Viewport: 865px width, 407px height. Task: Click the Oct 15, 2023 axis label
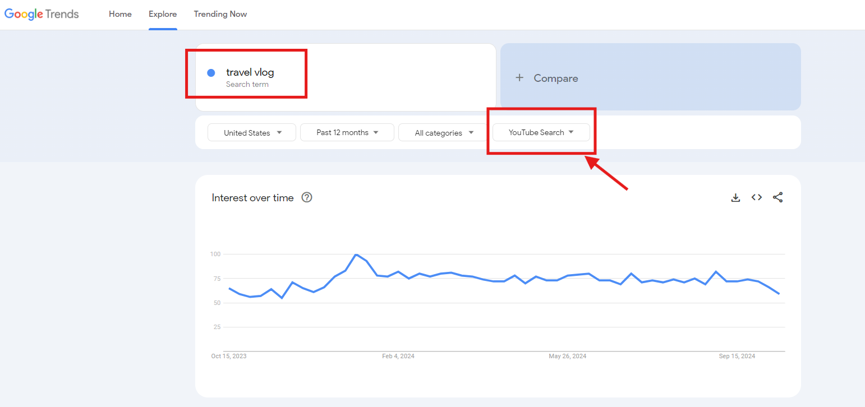click(x=228, y=356)
